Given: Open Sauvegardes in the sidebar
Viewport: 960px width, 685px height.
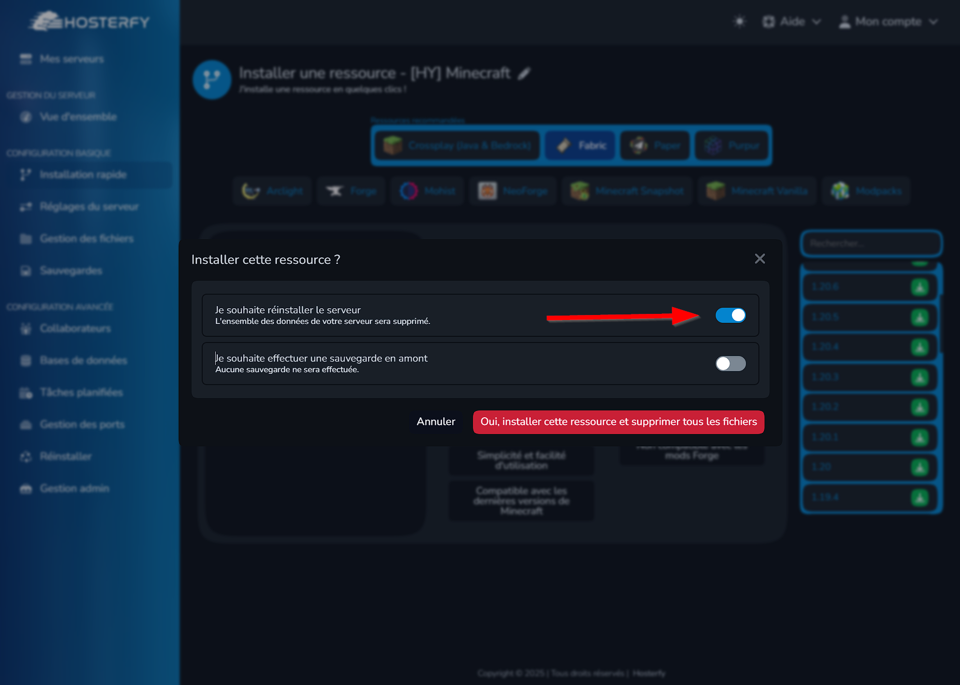Looking at the screenshot, I should tap(71, 271).
